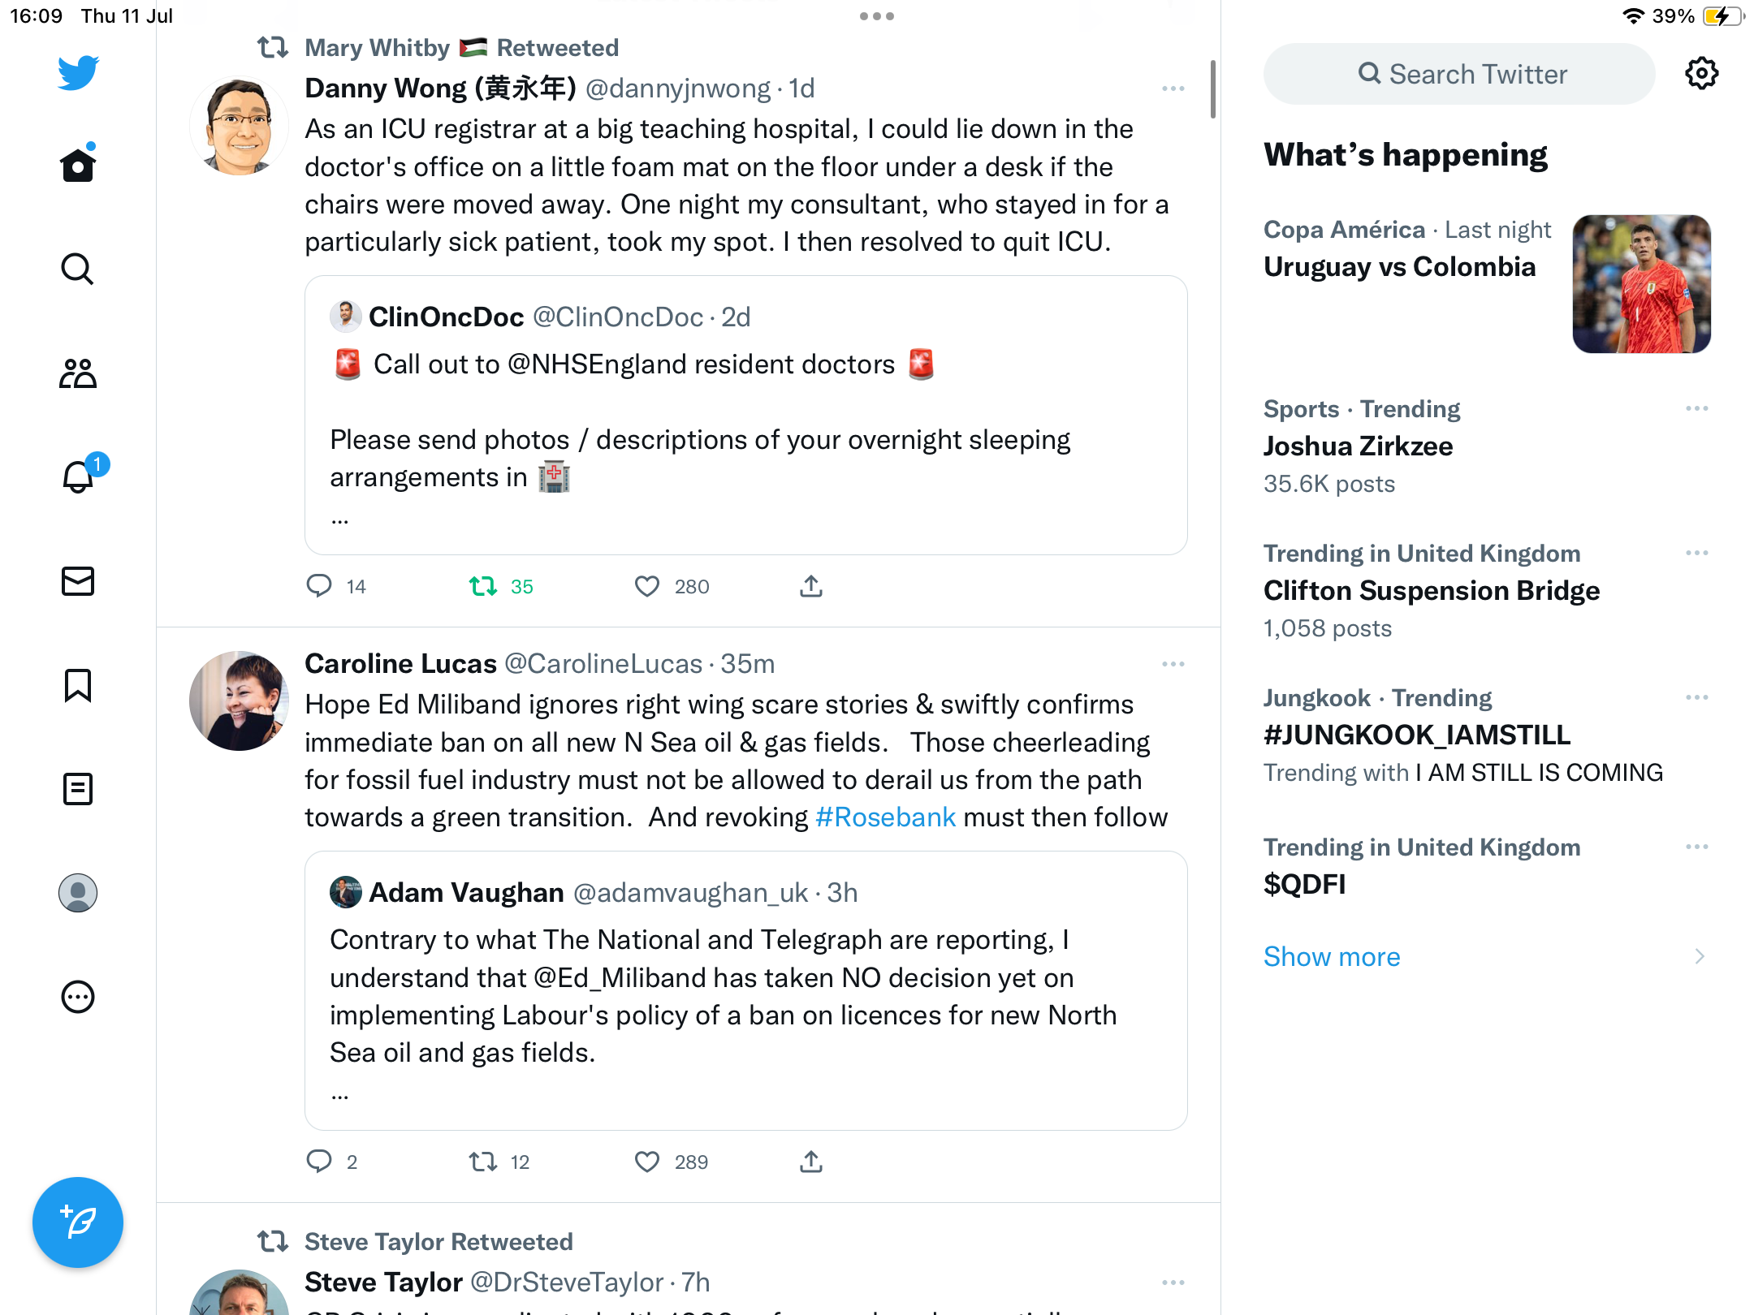Click the timeline scrollbar handle
Viewport: 1754px width, 1315px height.
(1212, 89)
